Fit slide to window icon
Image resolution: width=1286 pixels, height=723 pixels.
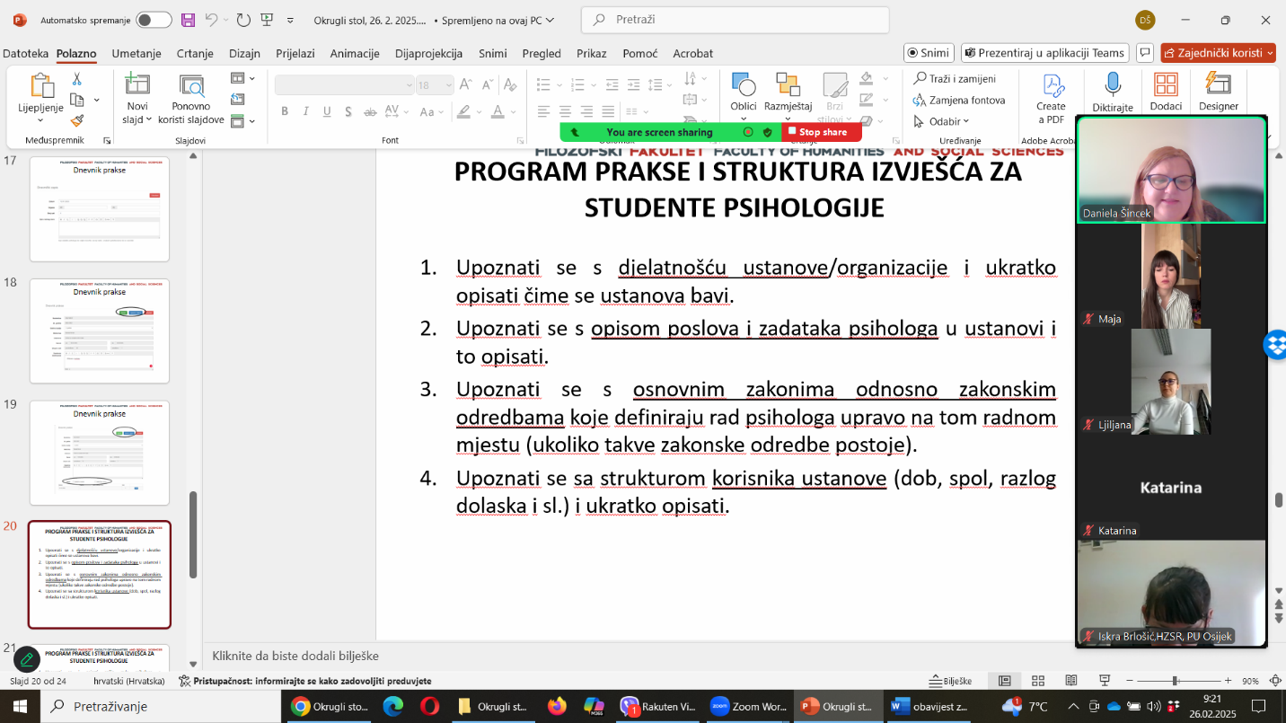click(1273, 681)
